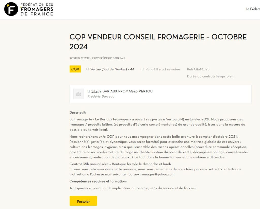This screenshot has height=209, width=260.
Task: Click the Ref: OE44525 reference text
Action: click(x=198, y=69)
